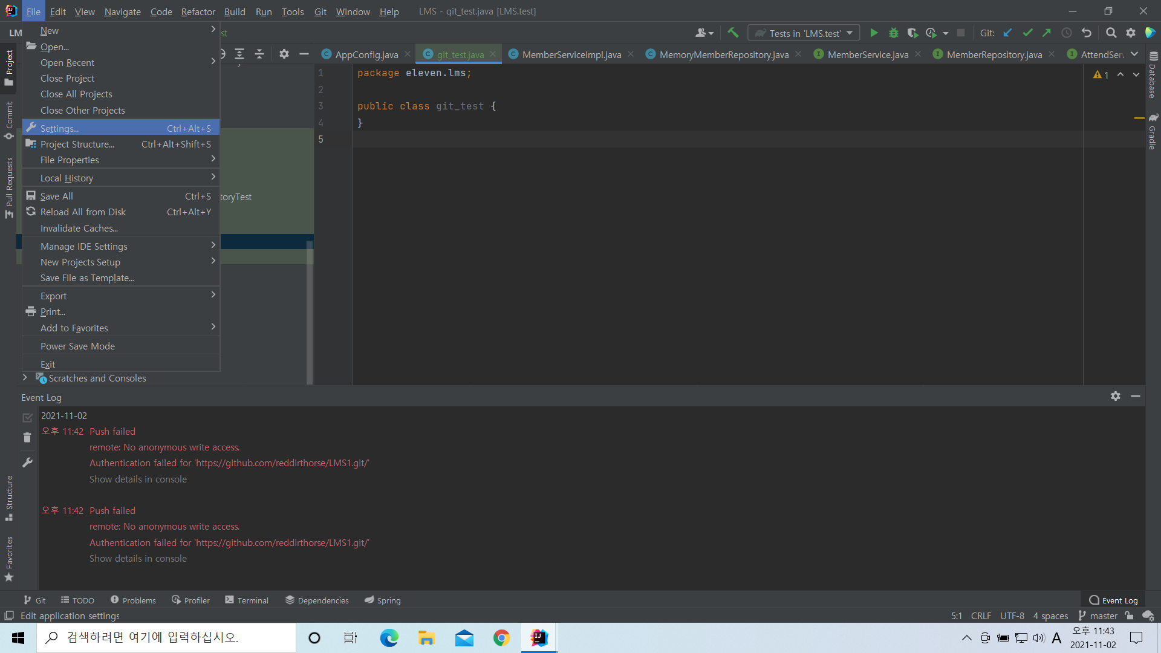
Task: Expand Scratches and Consoles tree node
Action: pyautogui.click(x=25, y=378)
